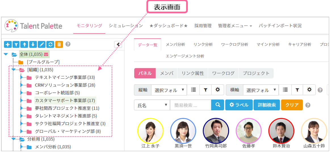Select 江上 永子's yellow-ringed photo
This screenshot has width=330, height=152.
(x=150, y=131)
